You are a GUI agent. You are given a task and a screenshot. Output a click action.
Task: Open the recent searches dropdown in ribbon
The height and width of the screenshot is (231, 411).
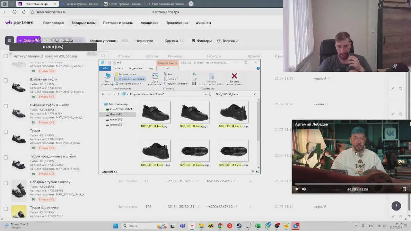(195, 74)
